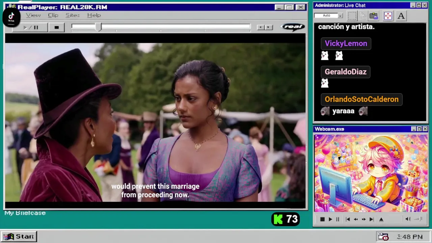Click the Webcam.exe stop button
Viewport: 432px width, 243px height.
(322, 219)
